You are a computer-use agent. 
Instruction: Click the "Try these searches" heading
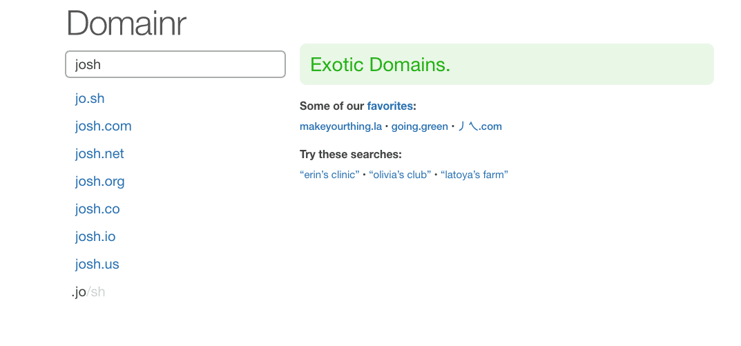pos(351,155)
